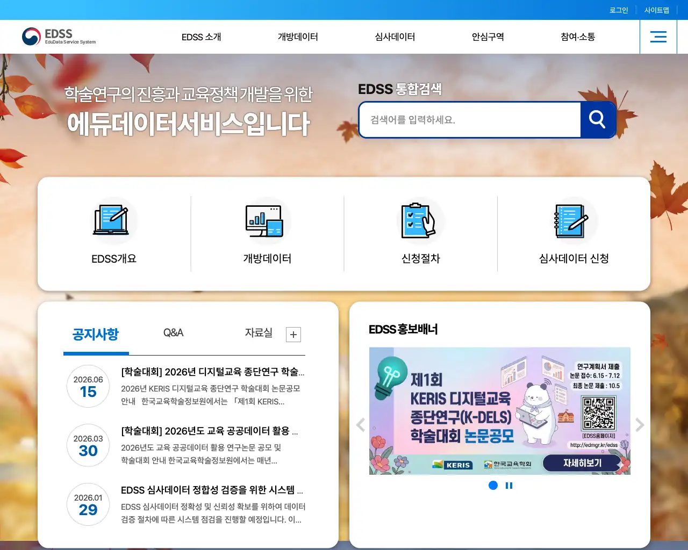Switch to the Q&A tab

[173, 333]
